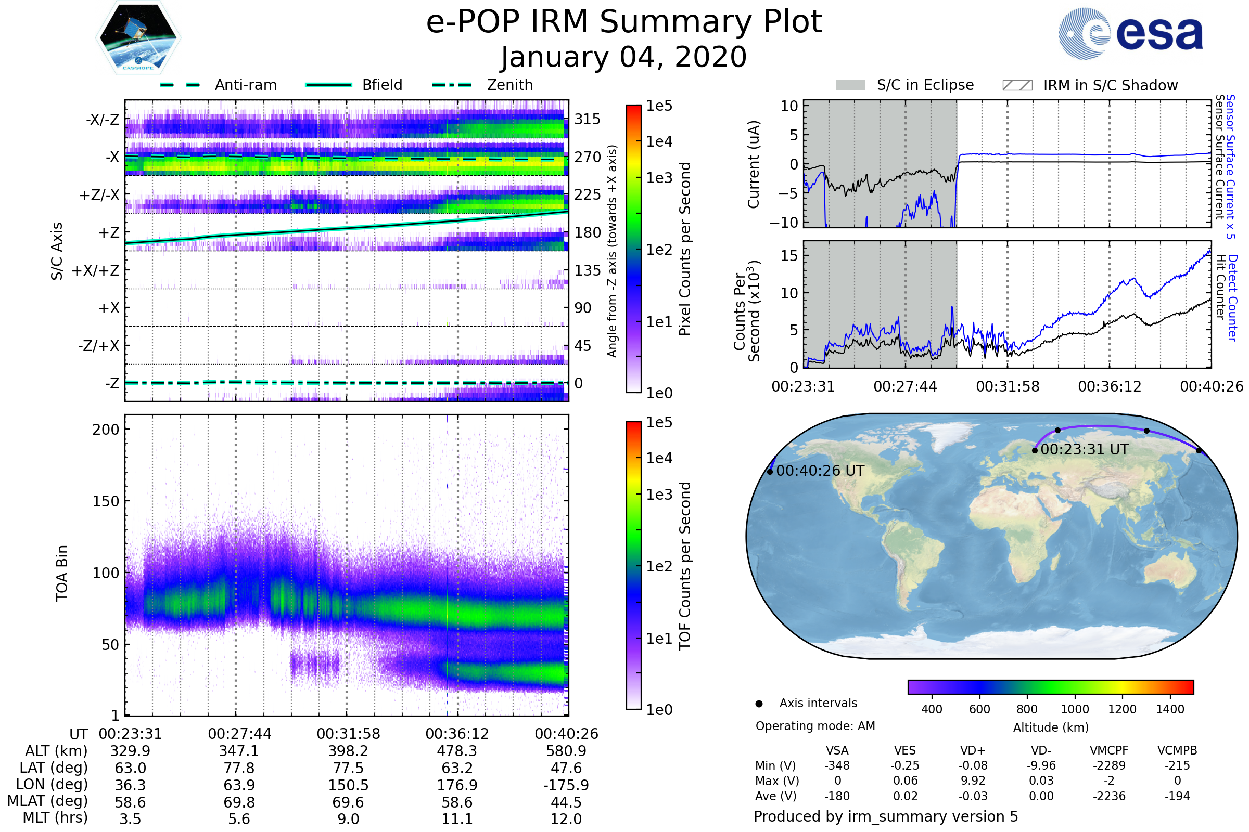Click the IRM in S/C Shadow hatched box

tap(1017, 85)
